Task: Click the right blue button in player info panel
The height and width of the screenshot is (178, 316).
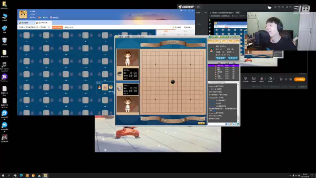Action: [x=233, y=58]
